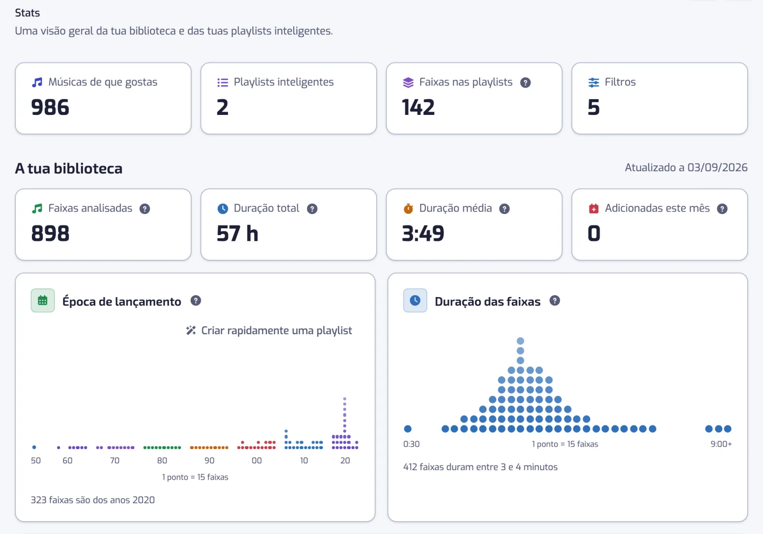Click the green music icon beside Faixas analisadas
The width and height of the screenshot is (763, 534).
(x=37, y=209)
